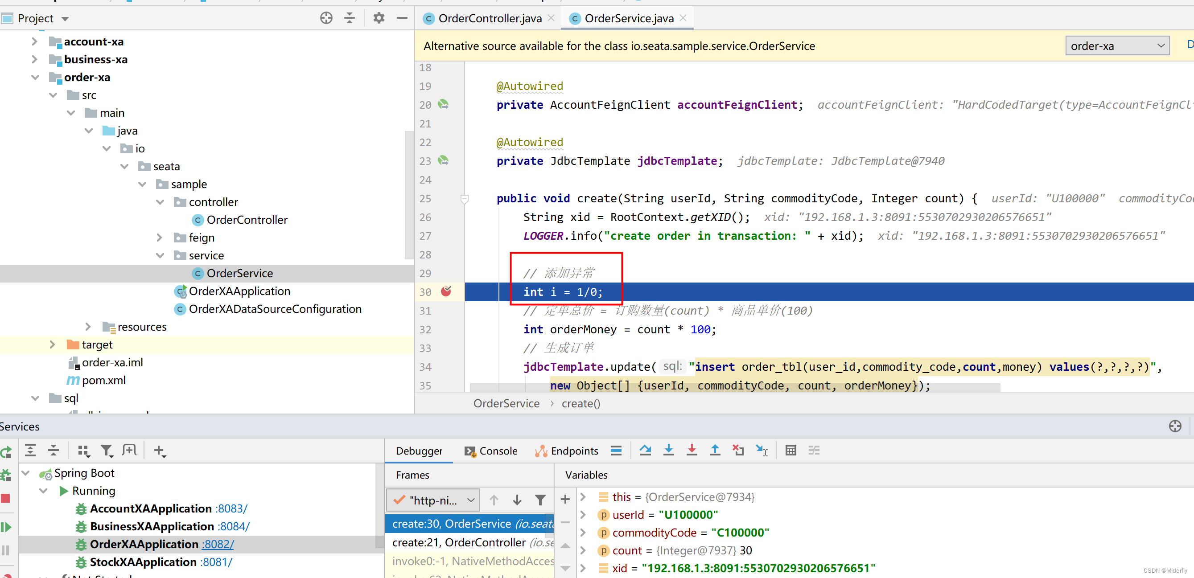The width and height of the screenshot is (1194, 578).
Task: Click the Step Into debugger icon
Action: pyautogui.click(x=668, y=450)
